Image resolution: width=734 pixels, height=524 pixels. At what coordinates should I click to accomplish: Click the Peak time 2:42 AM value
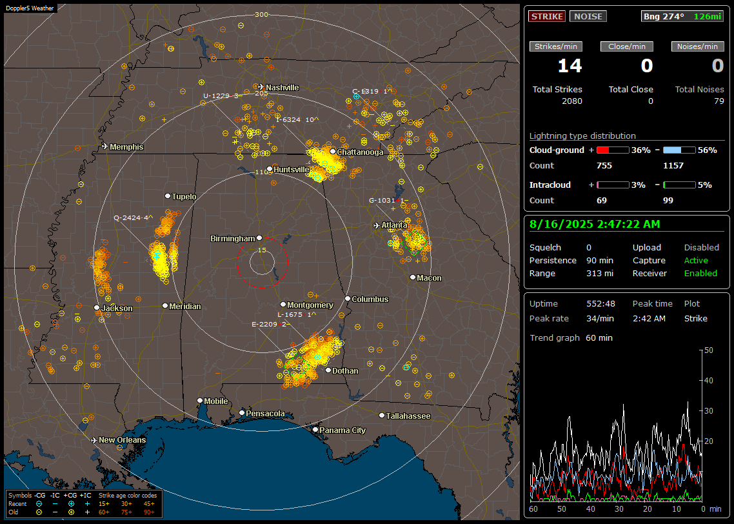[x=649, y=318]
